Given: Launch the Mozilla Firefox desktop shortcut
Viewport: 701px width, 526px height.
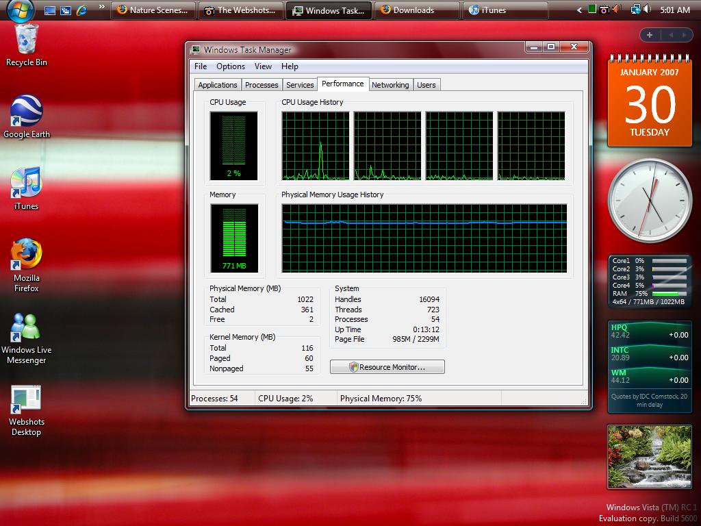Looking at the screenshot, I should [x=27, y=265].
